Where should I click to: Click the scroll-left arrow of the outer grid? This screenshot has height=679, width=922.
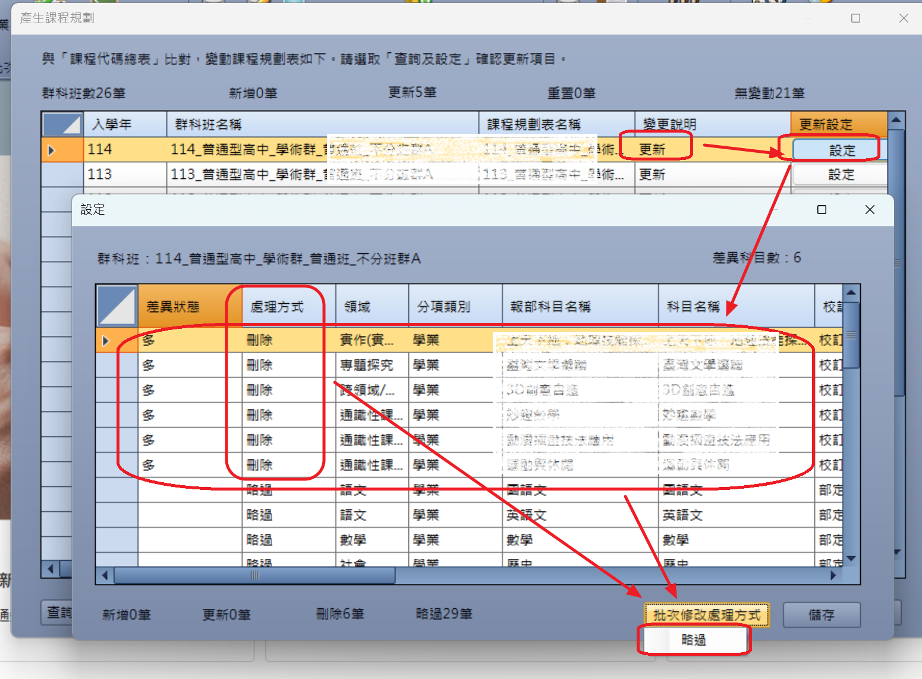(x=51, y=569)
